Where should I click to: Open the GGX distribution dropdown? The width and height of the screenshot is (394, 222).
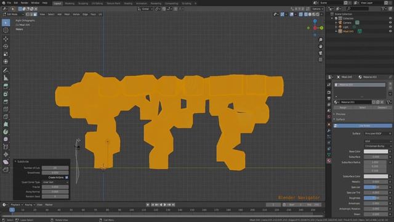377,141
